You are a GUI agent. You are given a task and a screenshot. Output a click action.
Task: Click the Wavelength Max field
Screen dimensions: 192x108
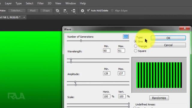pos(121,51)
